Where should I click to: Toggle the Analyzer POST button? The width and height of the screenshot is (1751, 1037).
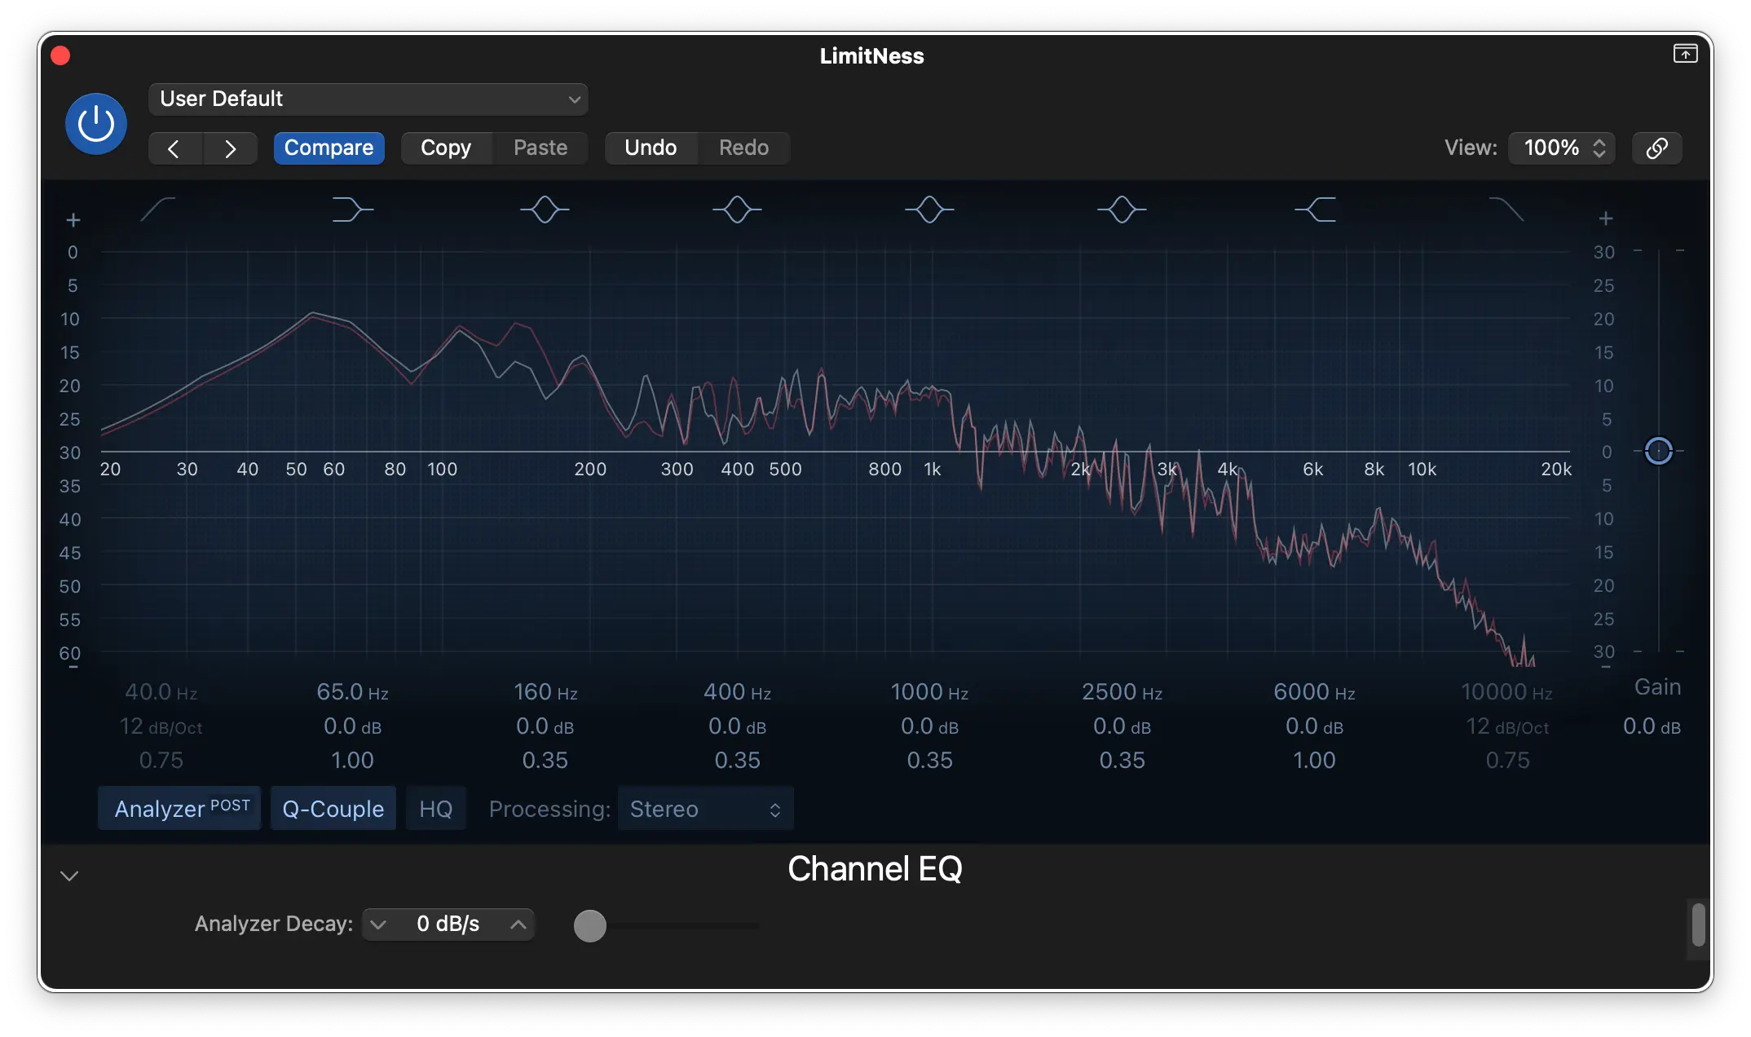pyautogui.click(x=179, y=809)
